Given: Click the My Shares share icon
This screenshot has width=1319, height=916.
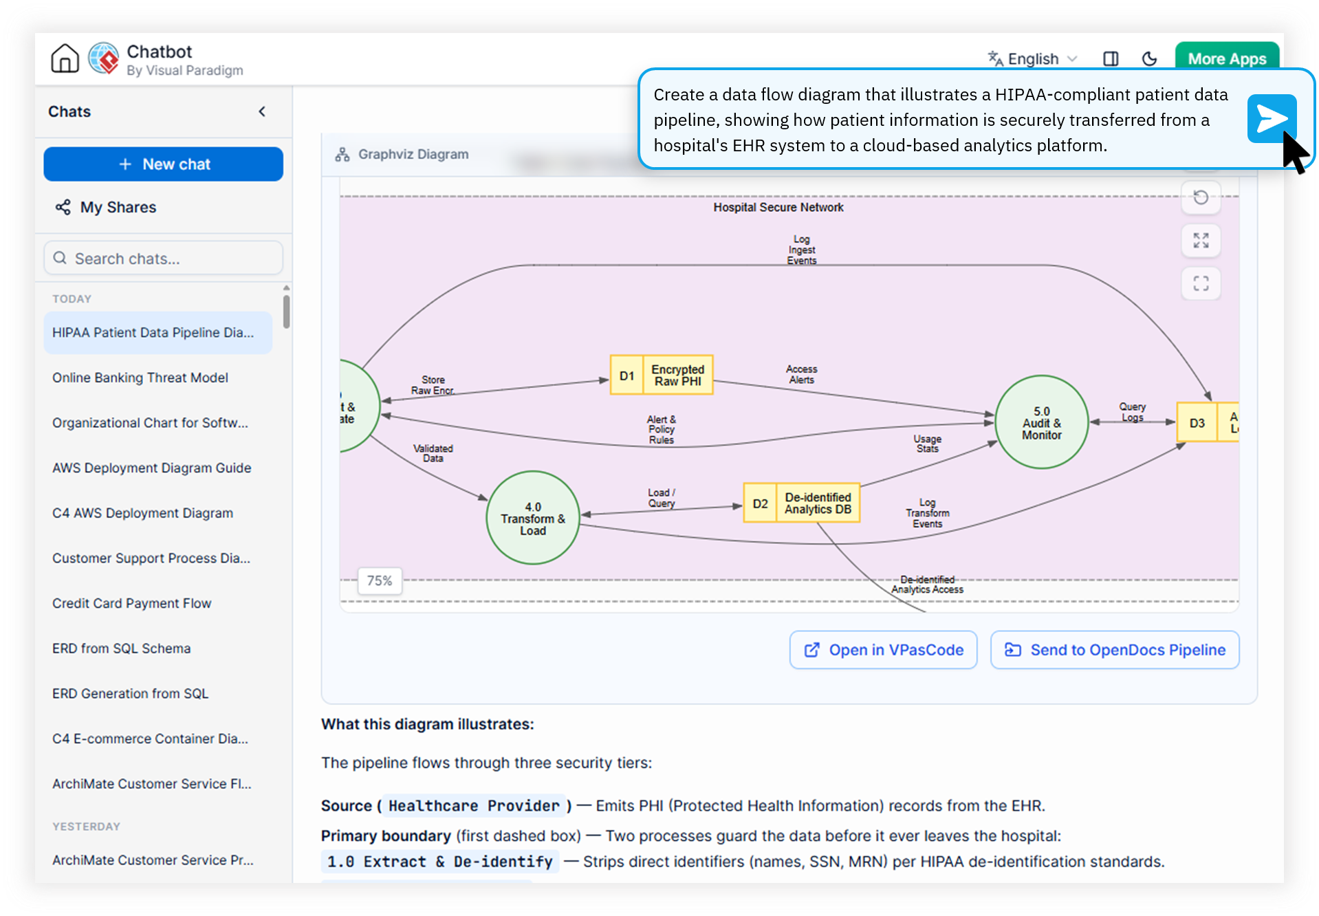Looking at the screenshot, I should pos(63,207).
